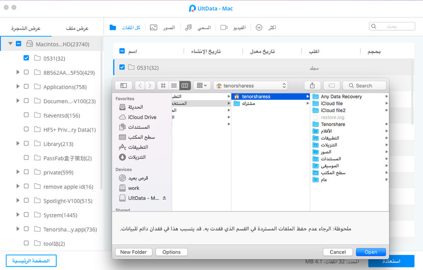
Task: Open the Pictures (الصور) folder in column
Action: (x=350, y=152)
